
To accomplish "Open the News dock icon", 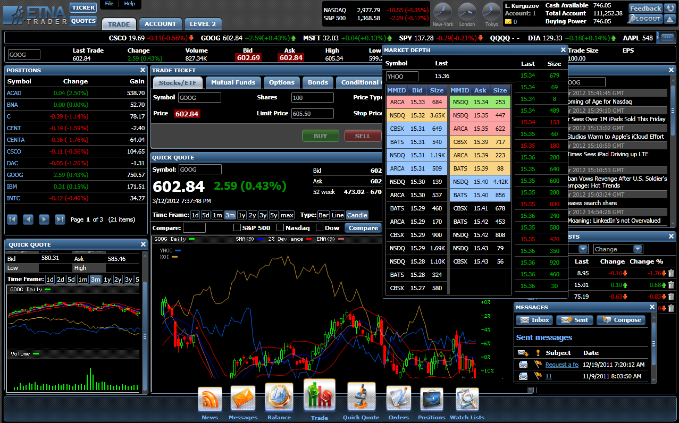I will pyautogui.click(x=209, y=400).
